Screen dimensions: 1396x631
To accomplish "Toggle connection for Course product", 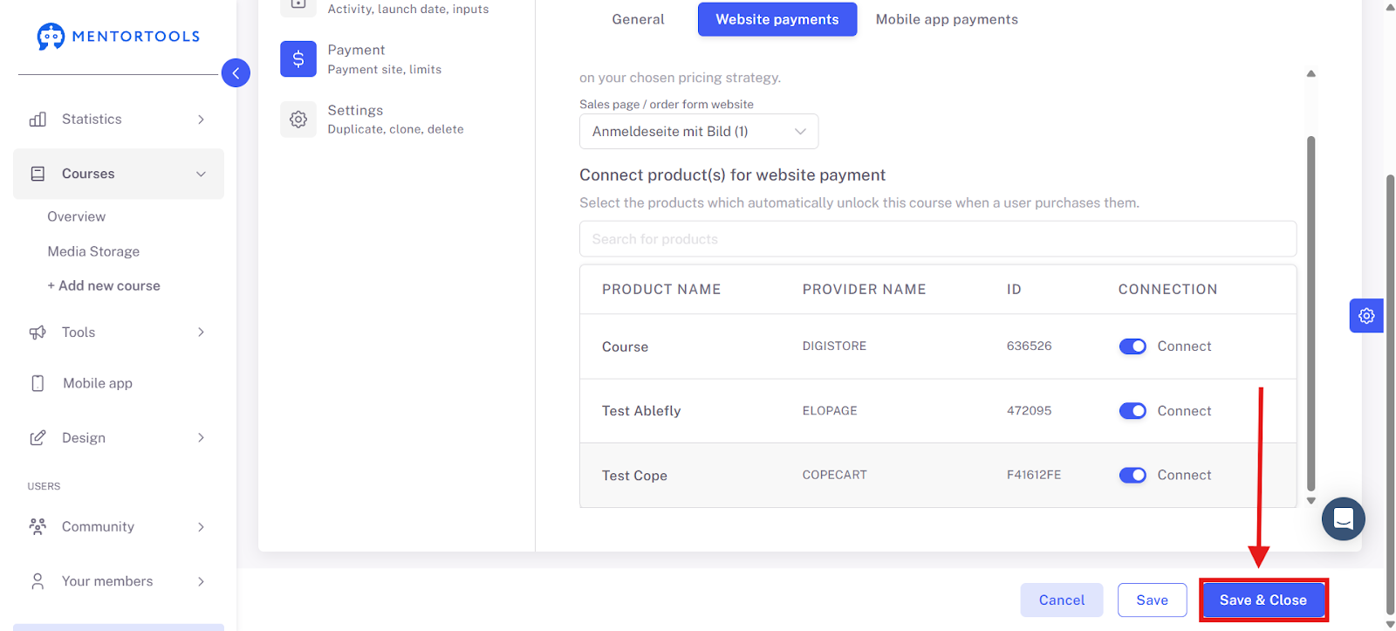I will point(1133,346).
